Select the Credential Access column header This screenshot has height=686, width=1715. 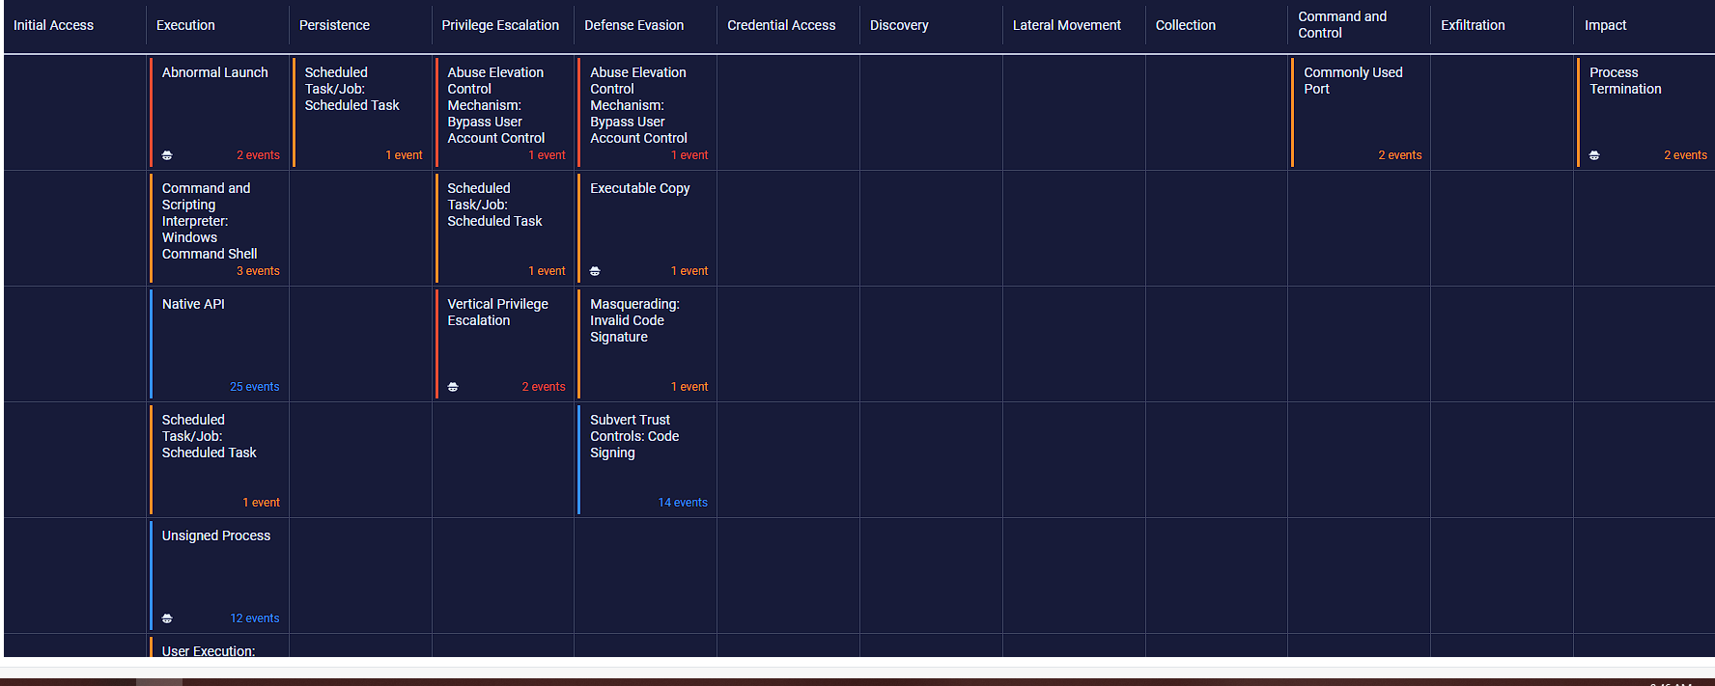coord(781,25)
